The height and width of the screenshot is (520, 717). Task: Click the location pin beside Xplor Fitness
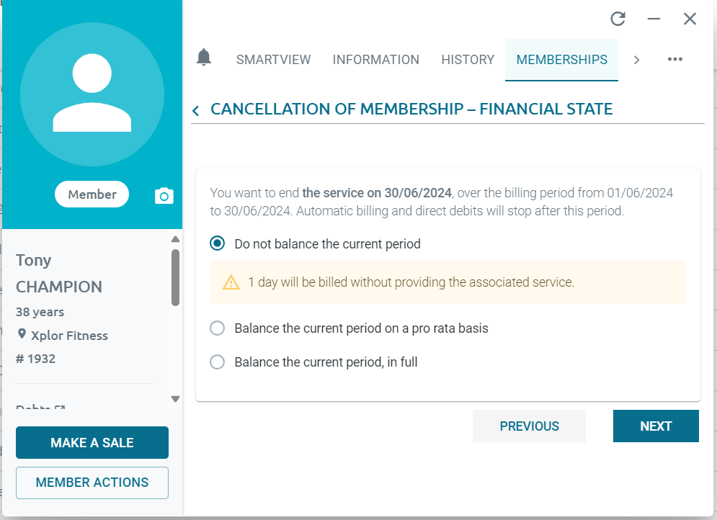pos(21,335)
